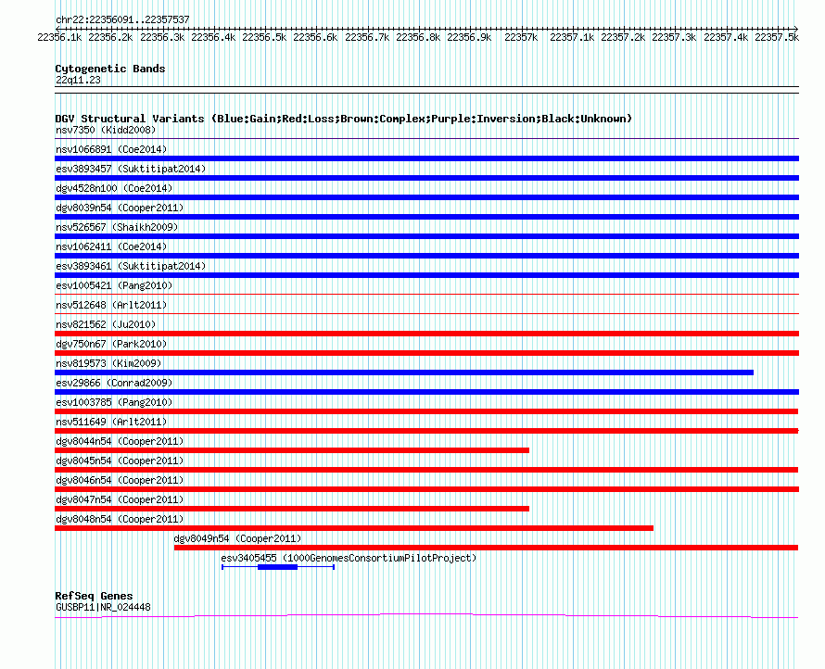The image size is (825, 669).
Task: Open esv3893457 (Suktitipat2014) variant label
Action: click(x=131, y=169)
